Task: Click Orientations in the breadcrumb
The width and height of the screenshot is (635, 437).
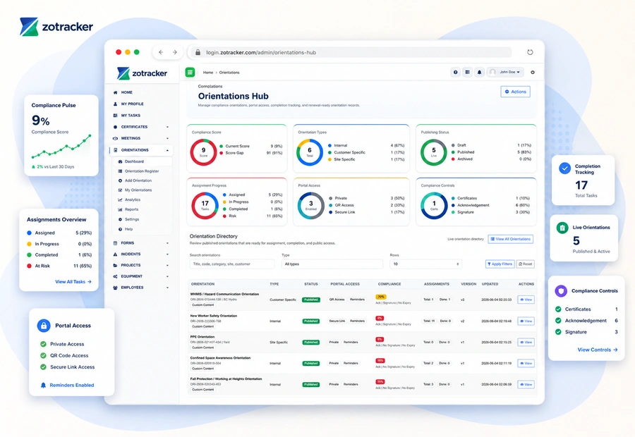Action: [229, 73]
